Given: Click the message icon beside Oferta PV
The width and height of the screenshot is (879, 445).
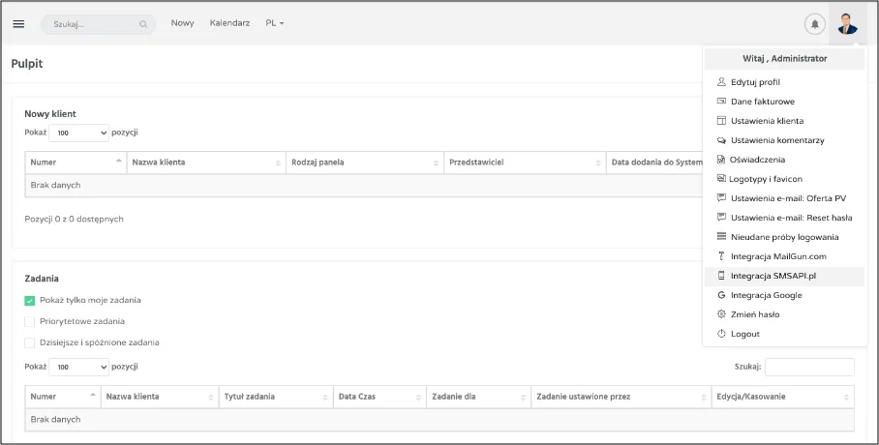Looking at the screenshot, I should pyautogui.click(x=721, y=198).
